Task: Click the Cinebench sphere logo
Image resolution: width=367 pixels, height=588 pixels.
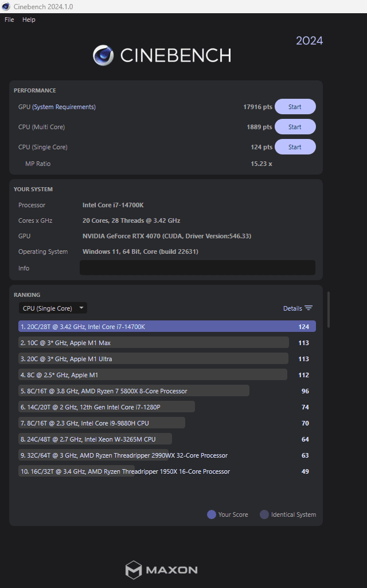Action: tap(103, 55)
